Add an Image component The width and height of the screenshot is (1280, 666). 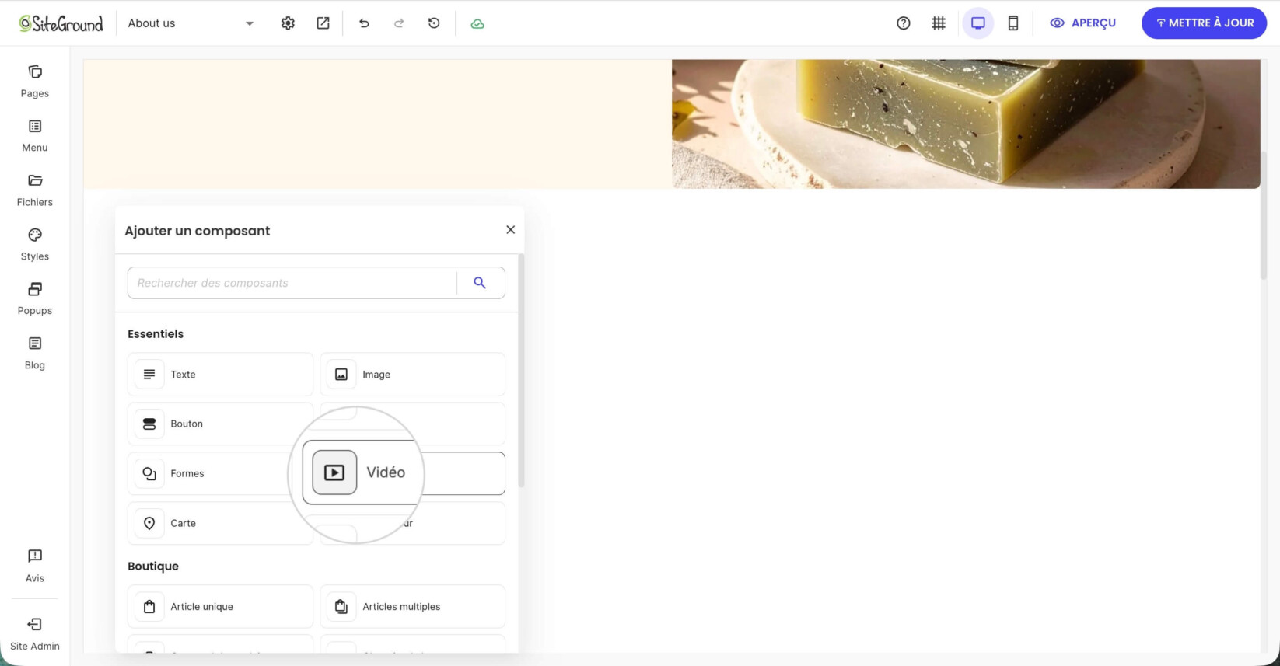coord(412,375)
